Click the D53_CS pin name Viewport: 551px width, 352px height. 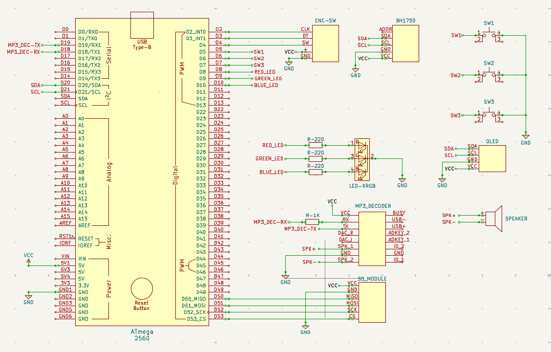[196, 319]
